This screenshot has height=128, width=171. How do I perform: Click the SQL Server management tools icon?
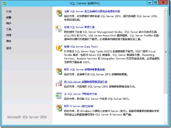click(59, 29)
